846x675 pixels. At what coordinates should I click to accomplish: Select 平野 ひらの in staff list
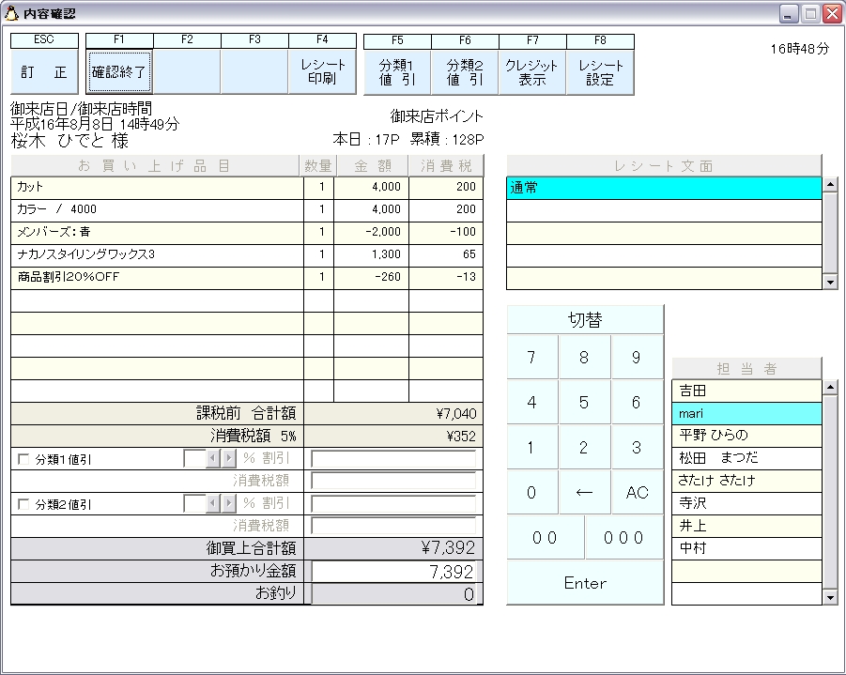click(x=746, y=436)
